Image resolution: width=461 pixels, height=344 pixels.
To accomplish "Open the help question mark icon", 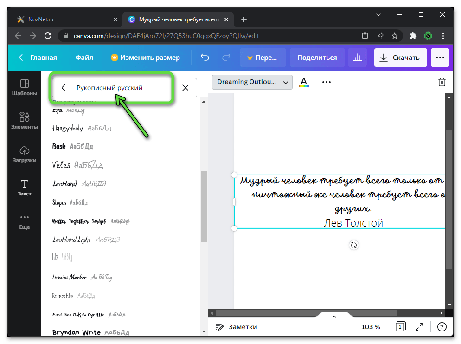I will tap(442, 327).
